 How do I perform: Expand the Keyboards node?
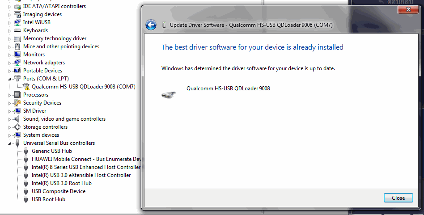click(10, 31)
